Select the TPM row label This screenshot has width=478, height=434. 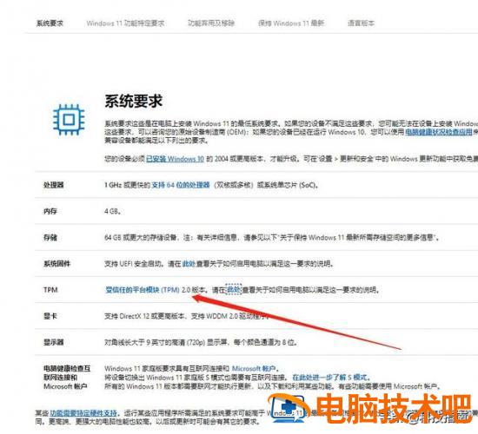[x=50, y=290]
